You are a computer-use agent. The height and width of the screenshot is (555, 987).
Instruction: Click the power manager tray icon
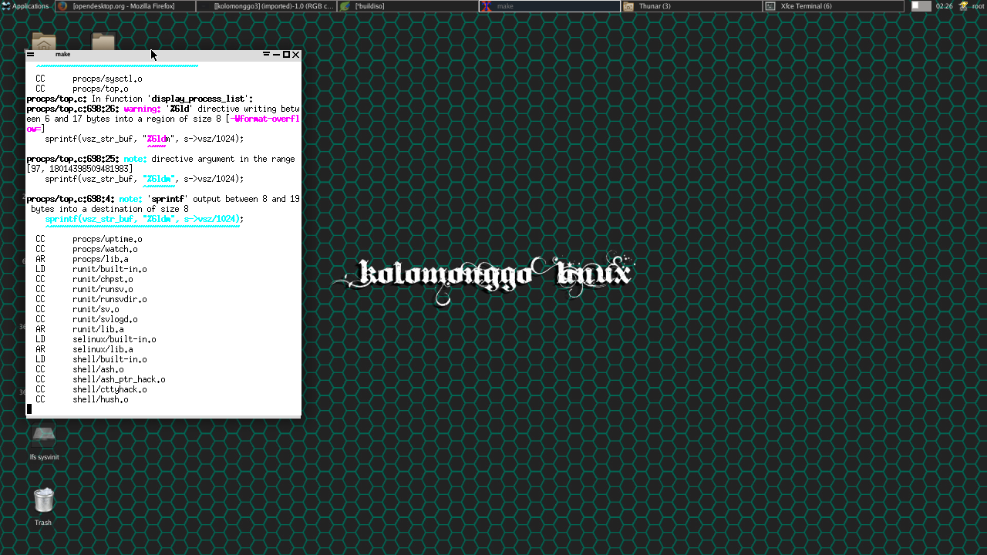(963, 6)
